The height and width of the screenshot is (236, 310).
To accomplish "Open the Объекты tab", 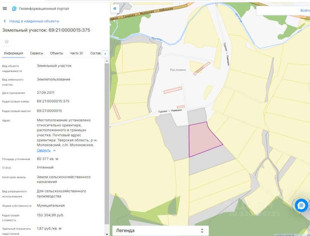I will click(x=56, y=53).
